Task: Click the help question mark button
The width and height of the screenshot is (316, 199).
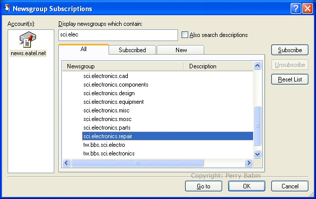Action: click(295, 9)
